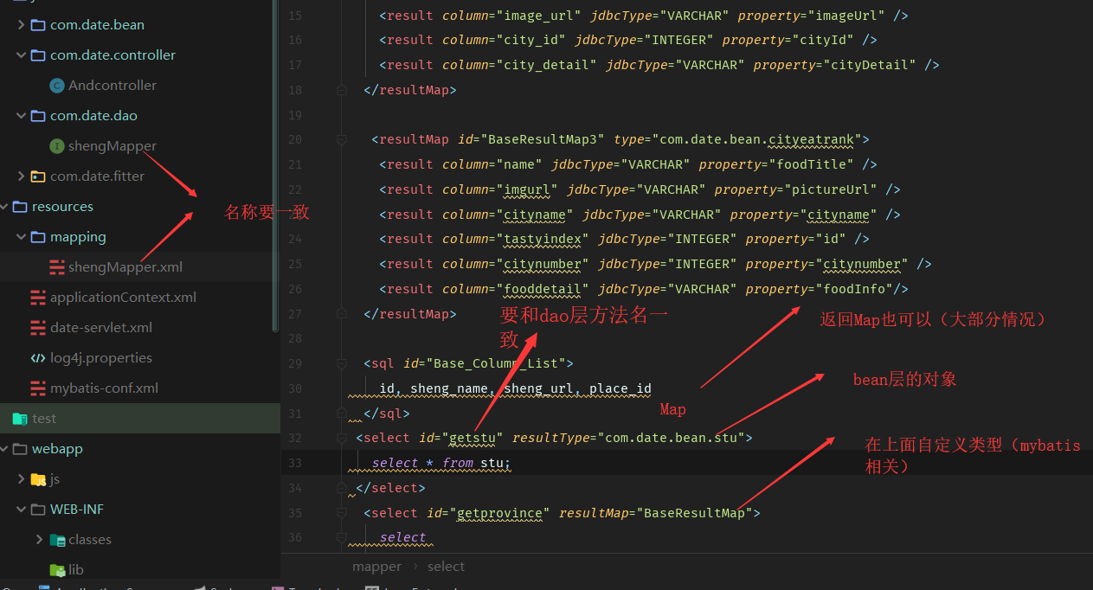Expand the js folder chevron
Viewport: 1093px width, 590px height.
tap(22, 479)
